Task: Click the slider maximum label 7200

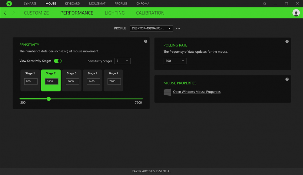Action: [x=138, y=103]
